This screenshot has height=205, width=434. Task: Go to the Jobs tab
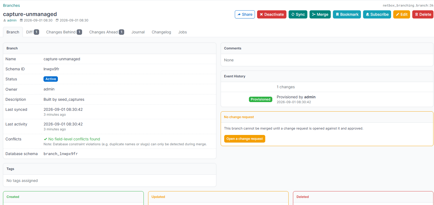tap(183, 32)
